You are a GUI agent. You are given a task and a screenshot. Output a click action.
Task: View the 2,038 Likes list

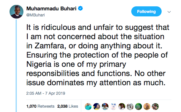point(68,106)
